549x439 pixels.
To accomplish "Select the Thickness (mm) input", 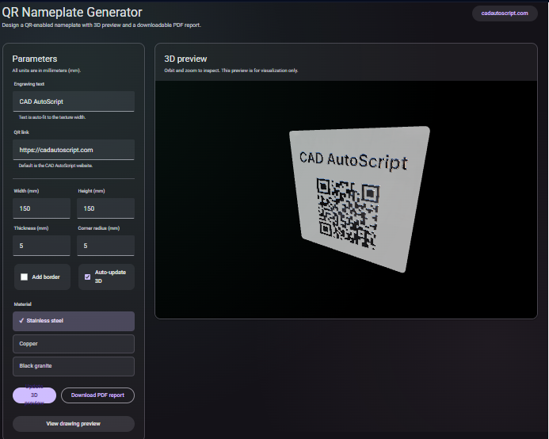I will pos(42,246).
